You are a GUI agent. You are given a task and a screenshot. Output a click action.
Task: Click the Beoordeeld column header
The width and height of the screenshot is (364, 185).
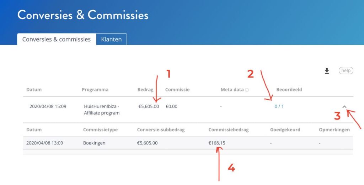(x=289, y=90)
